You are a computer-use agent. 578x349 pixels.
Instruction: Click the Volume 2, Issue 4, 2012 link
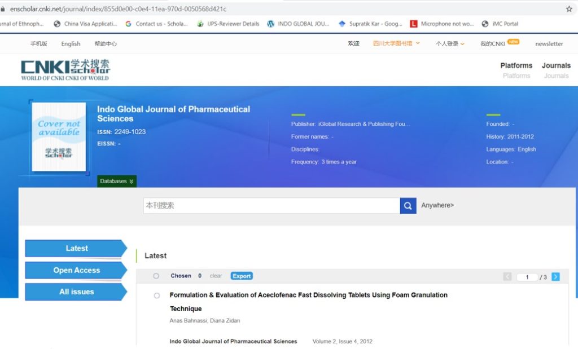pyautogui.click(x=343, y=341)
